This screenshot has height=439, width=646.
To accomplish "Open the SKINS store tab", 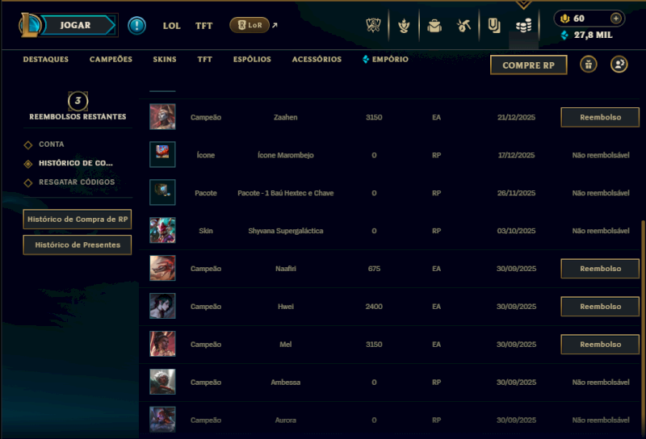I will [x=165, y=59].
